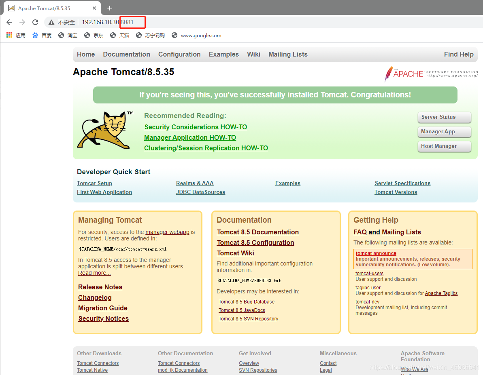Click the browser back arrow
This screenshot has height=375, width=483.
pyautogui.click(x=9, y=22)
